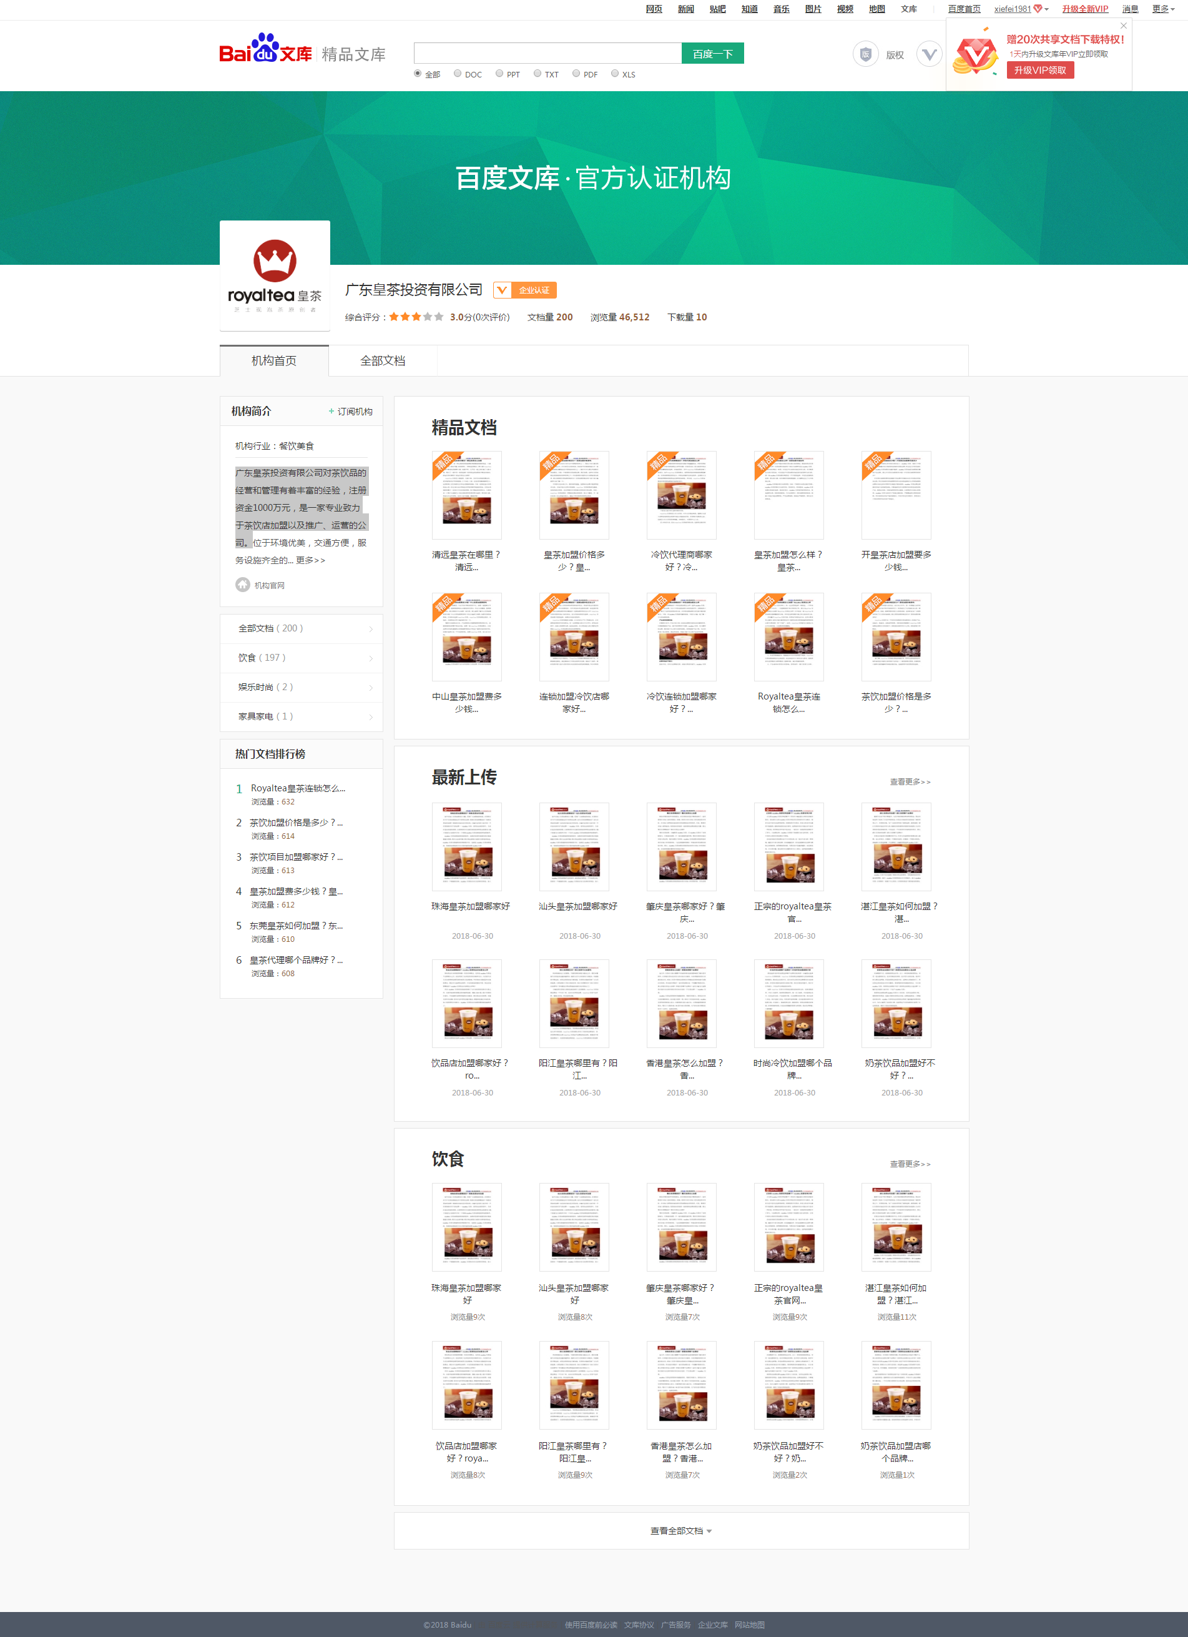1188x1637 pixels.
Task: Open the 更多 dropdown in top bar
Action: tap(1163, 9)
